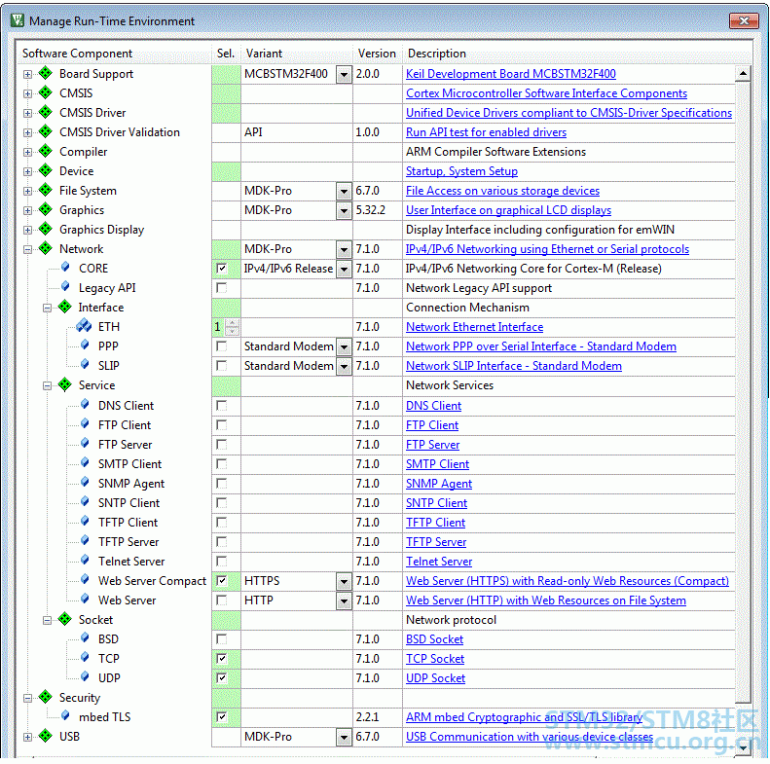Enable the Legacy API checkbox
Screen dimensions: 770x764
click(x=222, y=288)
